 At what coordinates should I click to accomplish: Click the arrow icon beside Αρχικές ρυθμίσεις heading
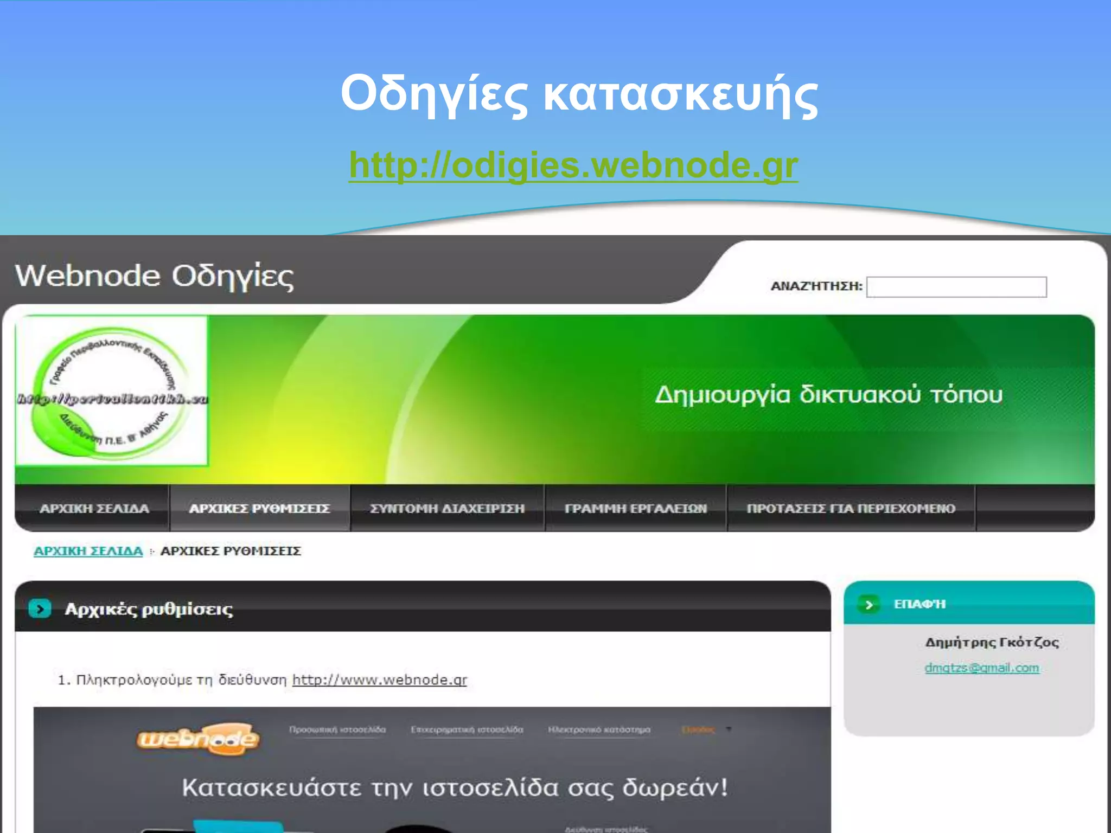pyautogui.click(x=40, y=608)
